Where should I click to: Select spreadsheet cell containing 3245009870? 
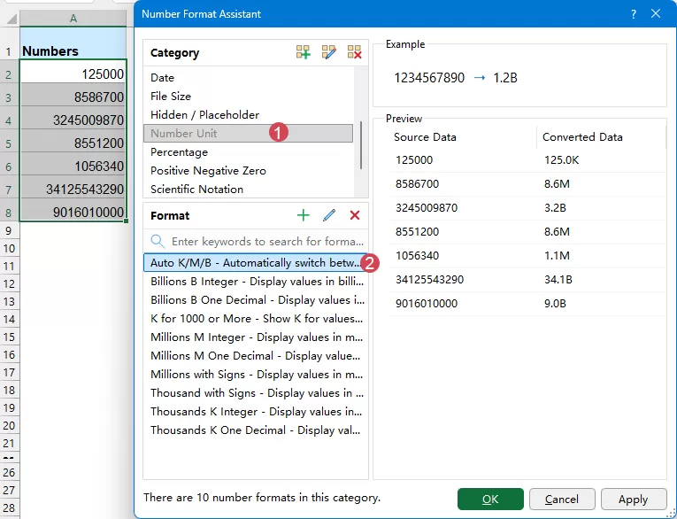(73, 117)
